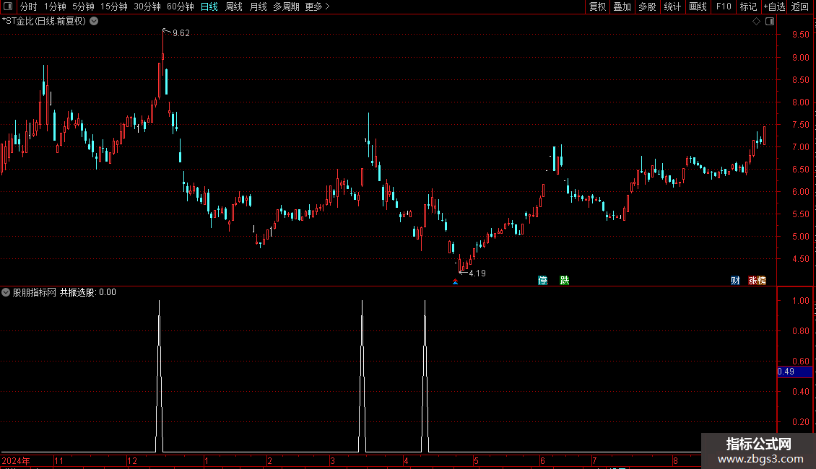The width and height of the screenshot is (816, 469).
Task: Activate the 画线 drawing tool
Action: pos(698,6)
